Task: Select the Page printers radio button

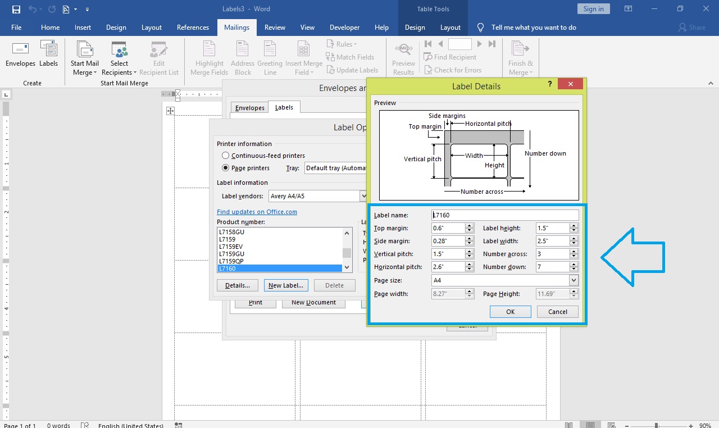Action: (226, 168)
